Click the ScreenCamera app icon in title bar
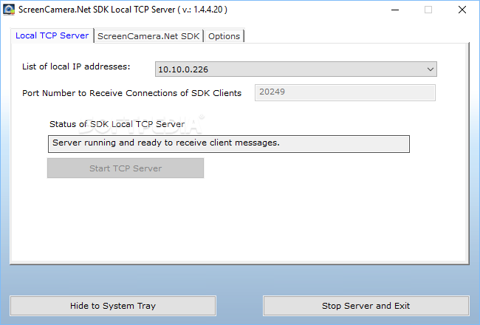Screen dimensions: 480x325 (9, 10)
